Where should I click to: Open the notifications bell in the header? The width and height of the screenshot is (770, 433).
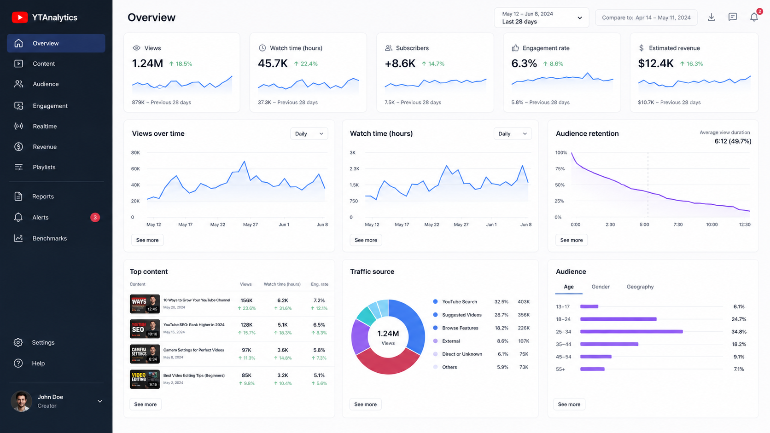pyautogui.click(x=754, y=17)
